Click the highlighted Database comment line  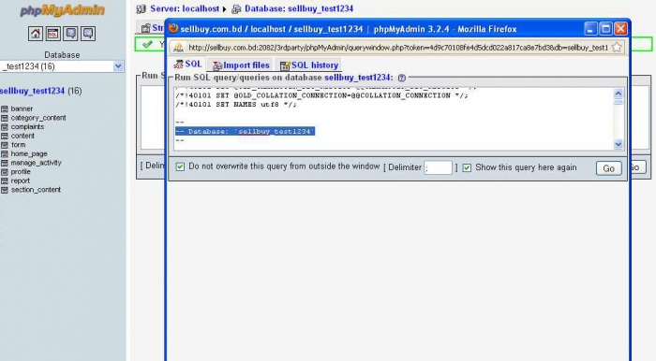click(246, 132)
